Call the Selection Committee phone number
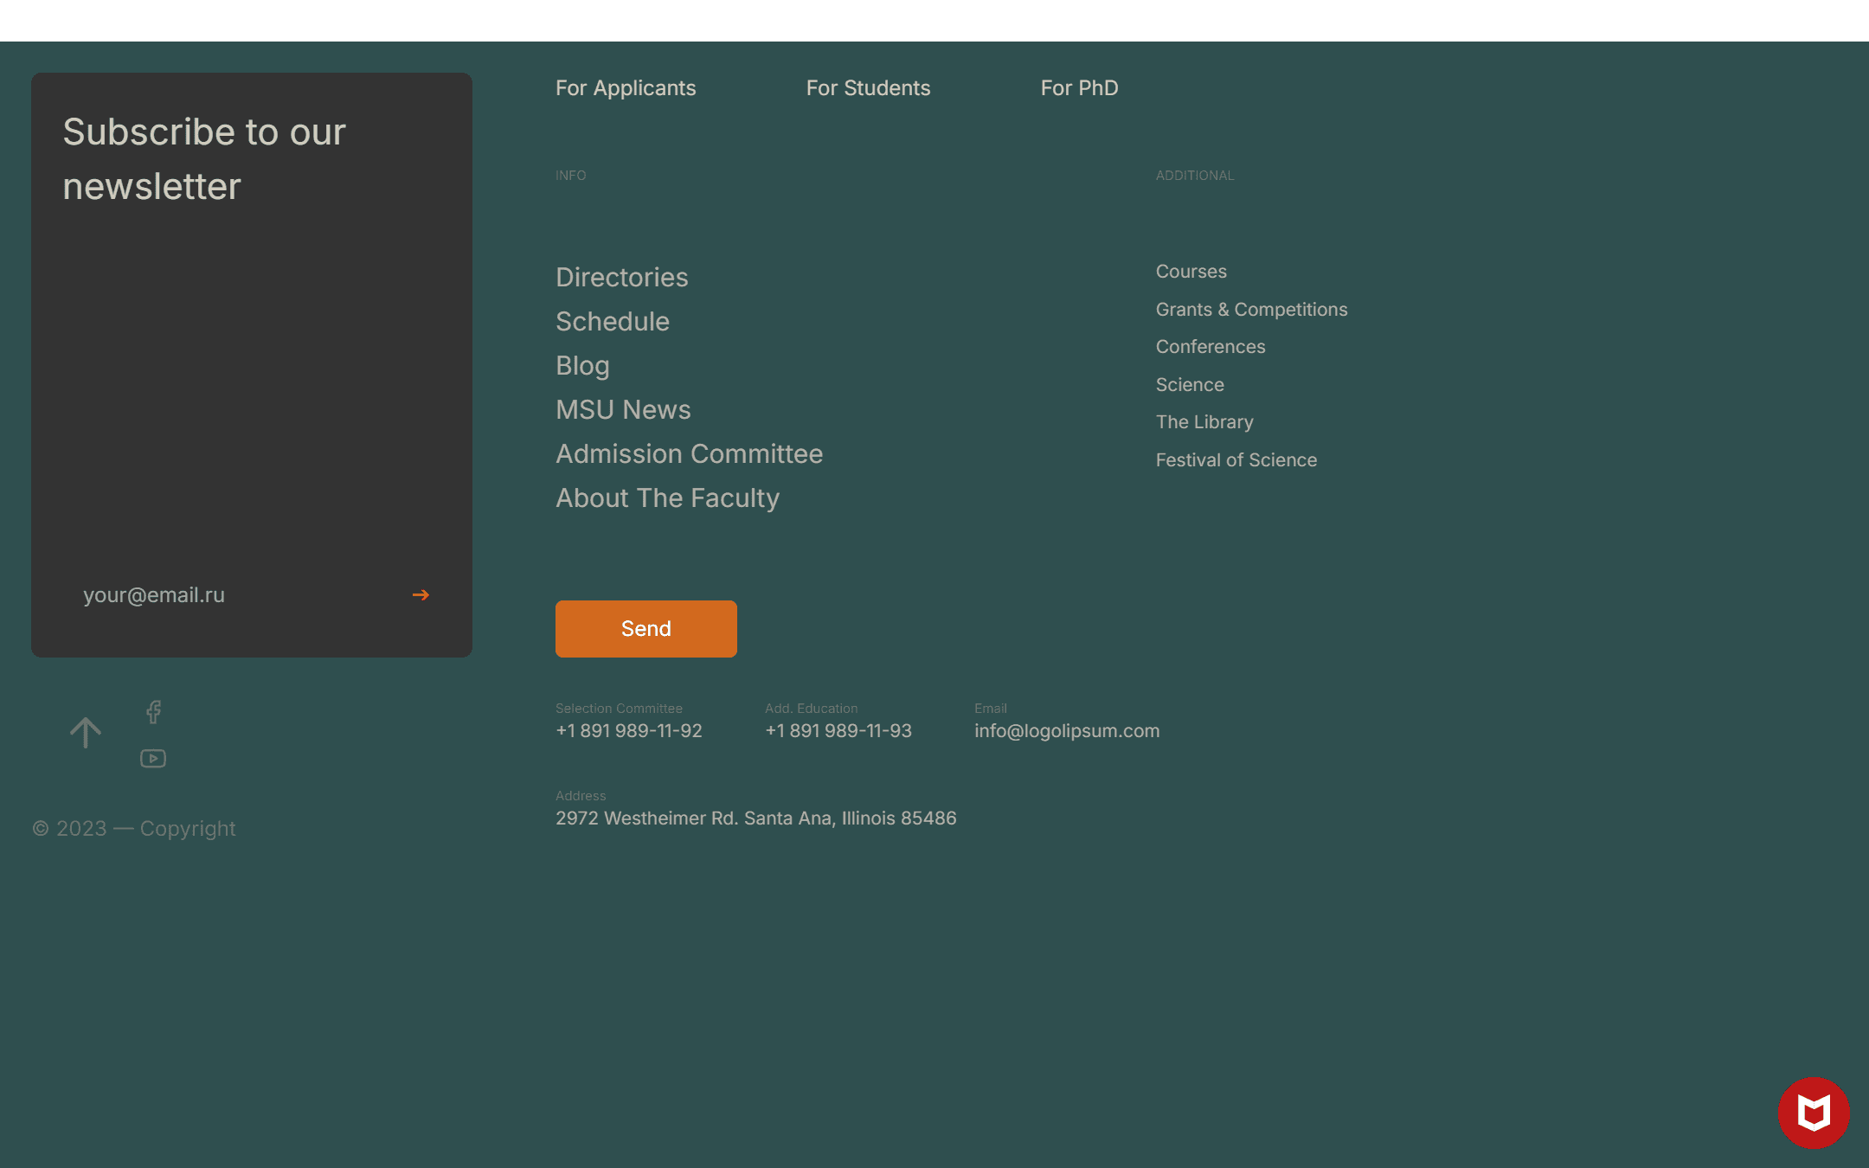 coord(628,731)
